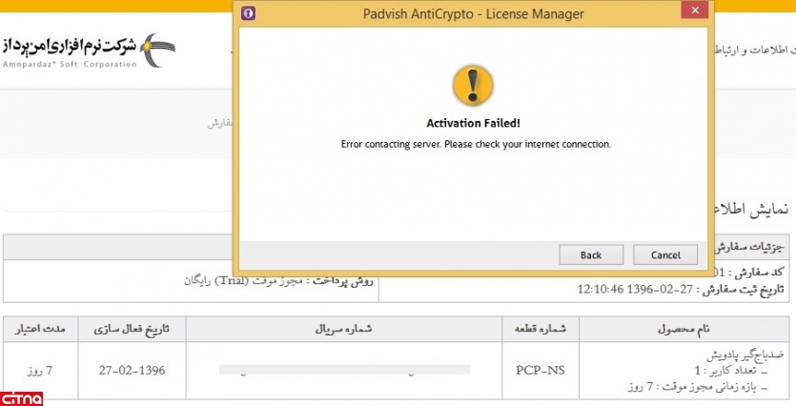Click the Back button
The image size is (796, 406).
click(x=591, y=254)
